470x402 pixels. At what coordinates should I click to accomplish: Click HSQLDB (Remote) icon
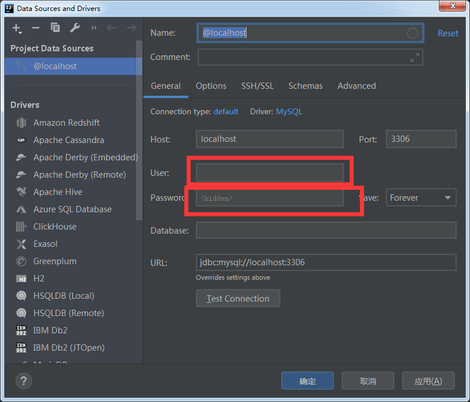[x=21, y=313]
